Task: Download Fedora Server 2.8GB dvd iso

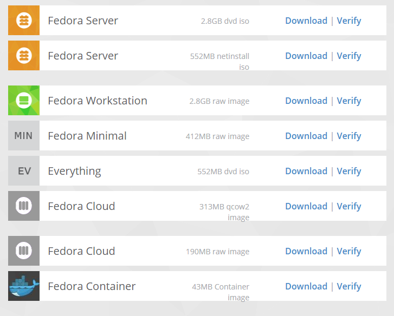Action: pyautogui.click(x=306, y=21)
